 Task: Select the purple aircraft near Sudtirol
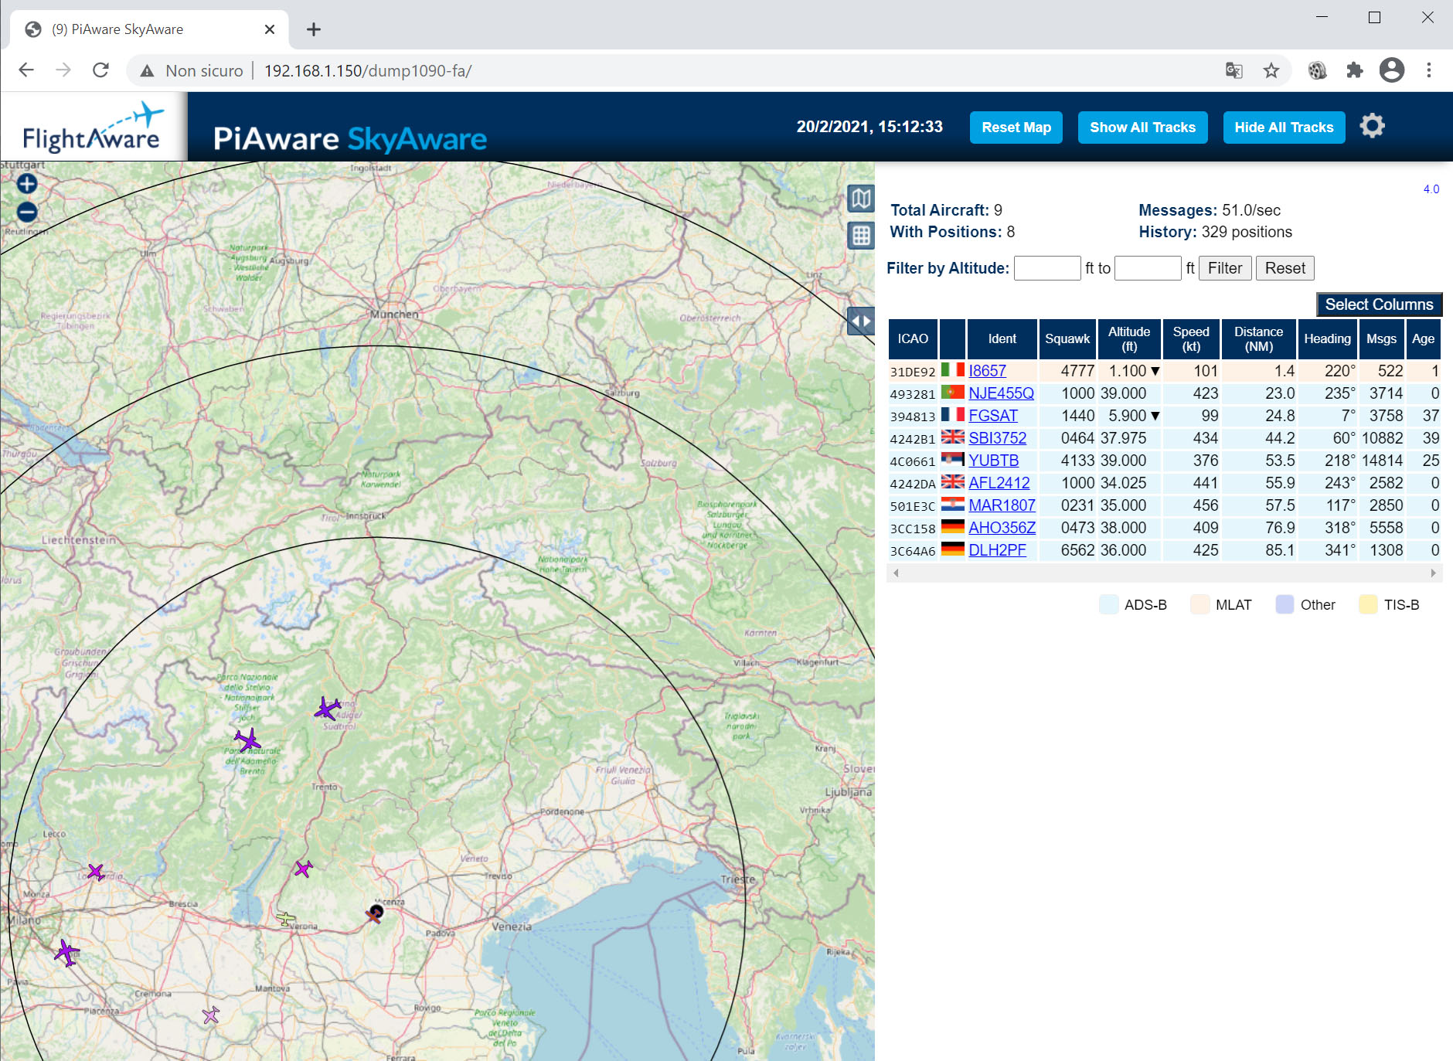tap(328, 709)
